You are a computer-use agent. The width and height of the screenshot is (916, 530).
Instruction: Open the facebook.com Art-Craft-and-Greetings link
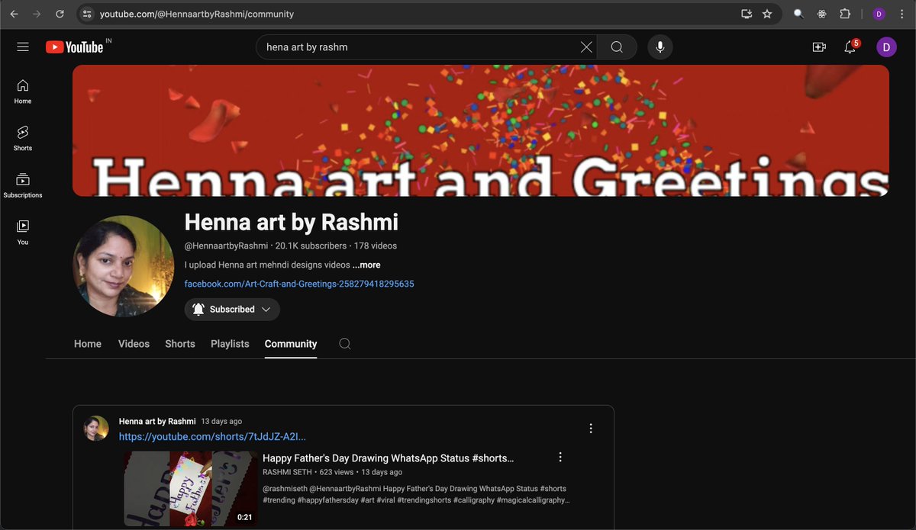pyautogui.click(x=299, y=284)
